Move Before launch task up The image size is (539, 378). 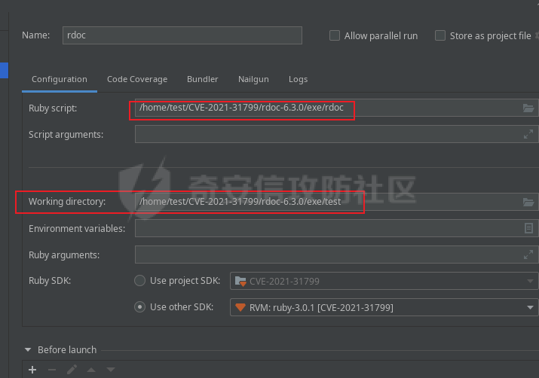tap(91, 370)
